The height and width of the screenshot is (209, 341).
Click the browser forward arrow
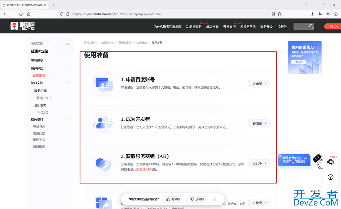coord(13,14)
